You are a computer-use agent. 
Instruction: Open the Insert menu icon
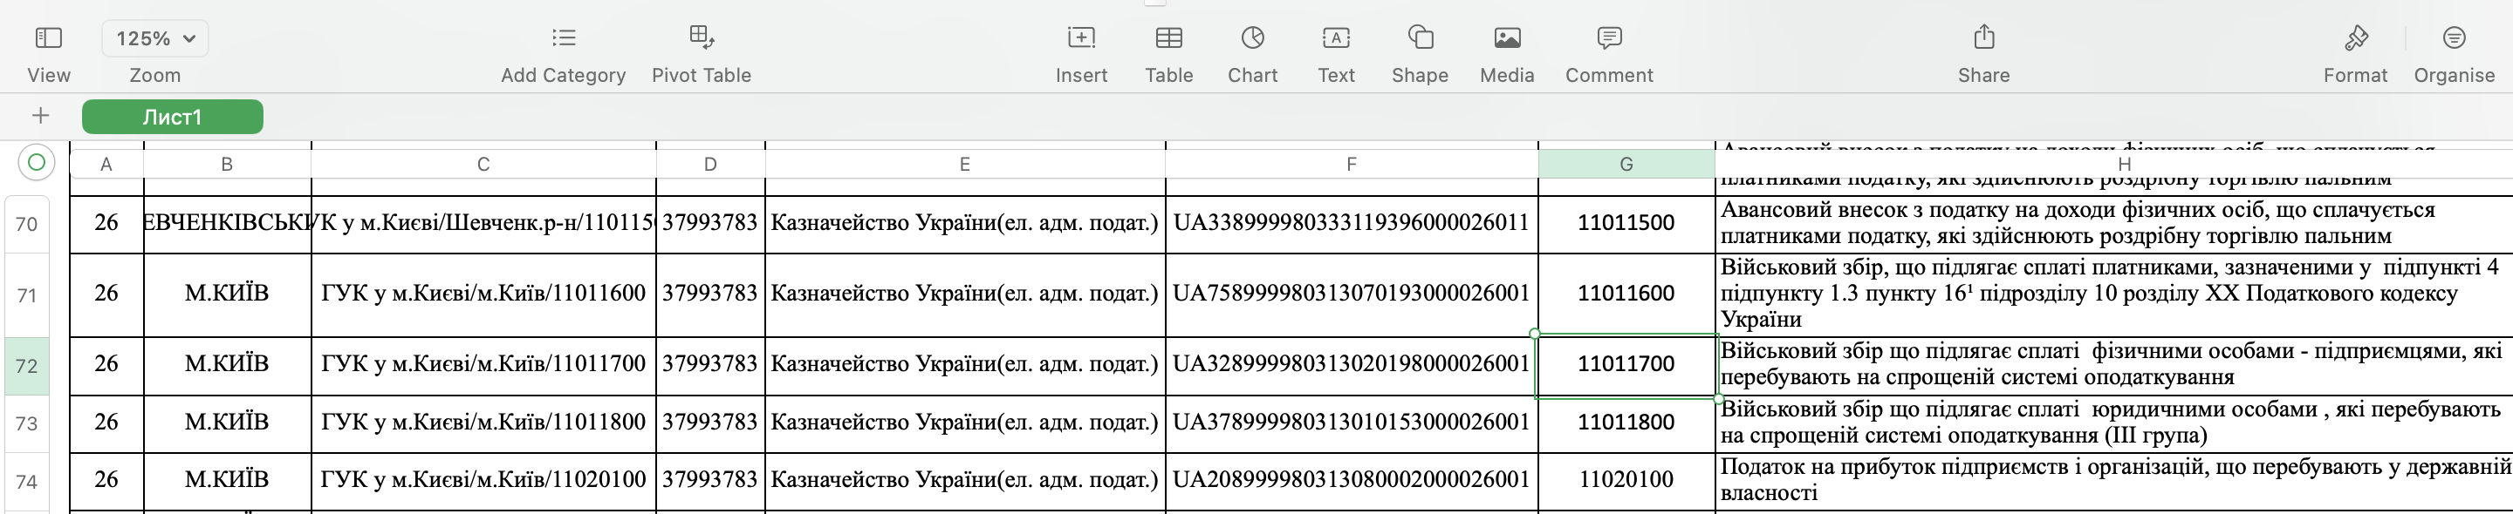[x=1081, y=39]
